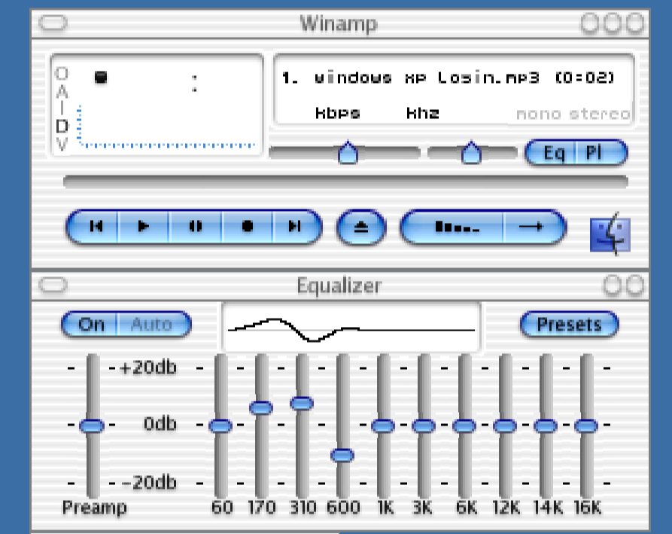Screen dimensions: 672x534
Task: Pause playback with the Pause button
Action: coord(196,227)
